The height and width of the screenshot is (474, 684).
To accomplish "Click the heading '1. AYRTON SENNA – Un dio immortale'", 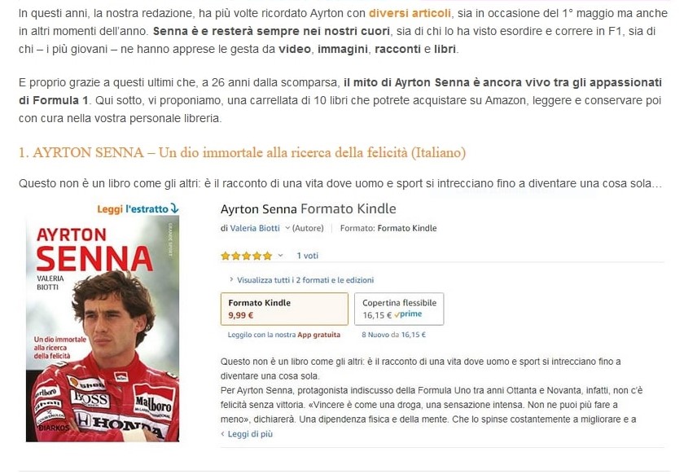I will pos(242,152).
